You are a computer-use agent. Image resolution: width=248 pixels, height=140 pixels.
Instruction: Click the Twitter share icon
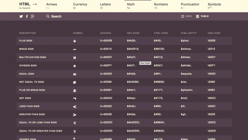[21, 16]
